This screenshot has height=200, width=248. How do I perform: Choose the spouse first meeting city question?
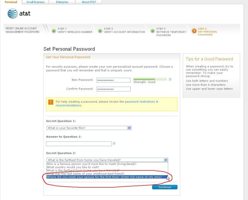click(x=107, y=177)
